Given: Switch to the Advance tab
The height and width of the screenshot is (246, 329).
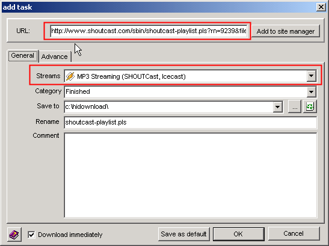Looking at the screenshot, I should (x=55, y=57).
